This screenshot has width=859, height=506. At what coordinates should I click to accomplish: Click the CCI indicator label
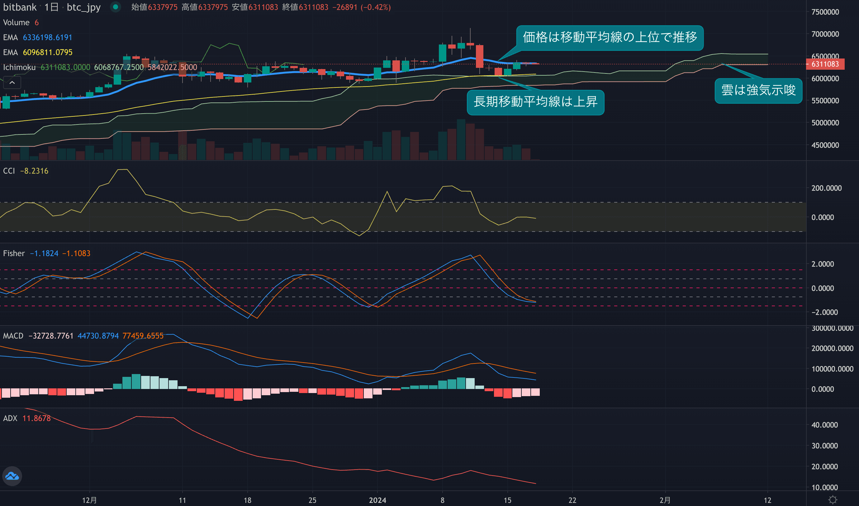pyautogui.click(x=9, y=171)
